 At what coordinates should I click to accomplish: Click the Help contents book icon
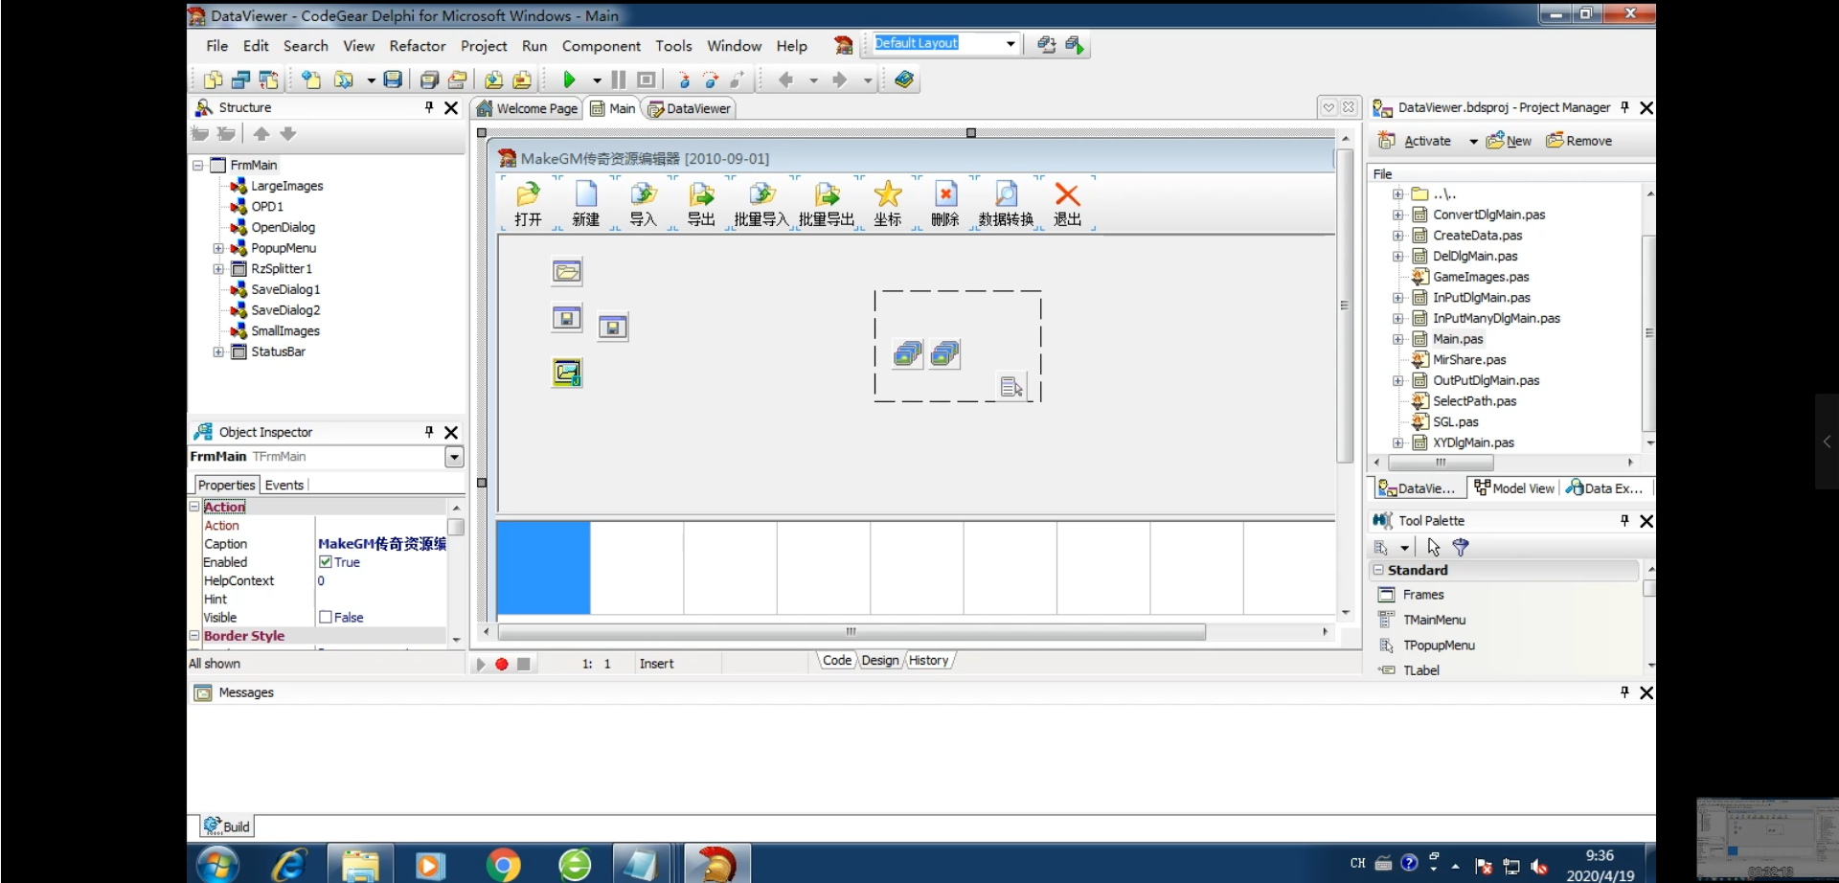coord(903,79)
